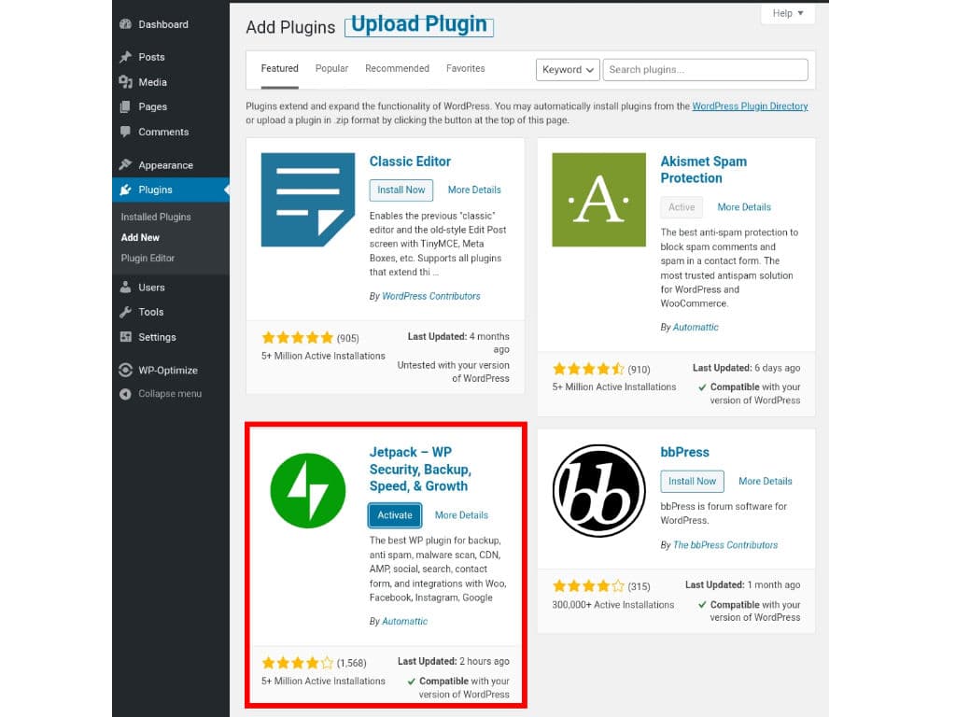Click the Plugins plug icon
956x717 pixels.
(x=126, y=190)
